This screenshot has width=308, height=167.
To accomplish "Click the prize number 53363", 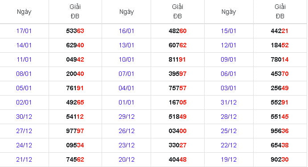I will click(75, 31).
